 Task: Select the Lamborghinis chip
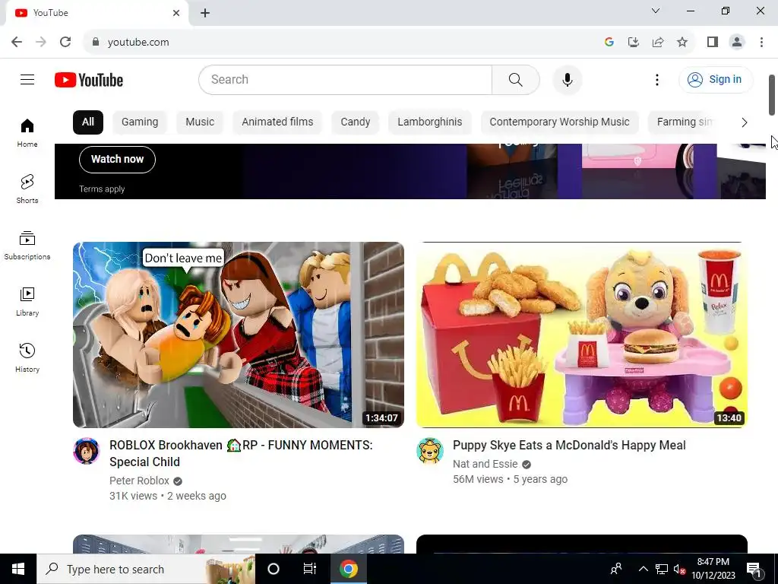[x=430, y=122]
